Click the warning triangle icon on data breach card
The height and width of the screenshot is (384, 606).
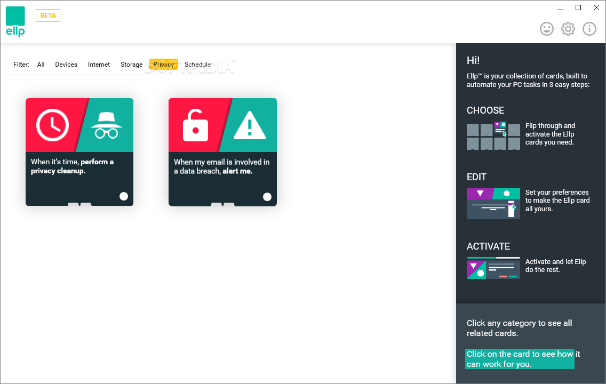pyautogui.click(x=250, y=125)
